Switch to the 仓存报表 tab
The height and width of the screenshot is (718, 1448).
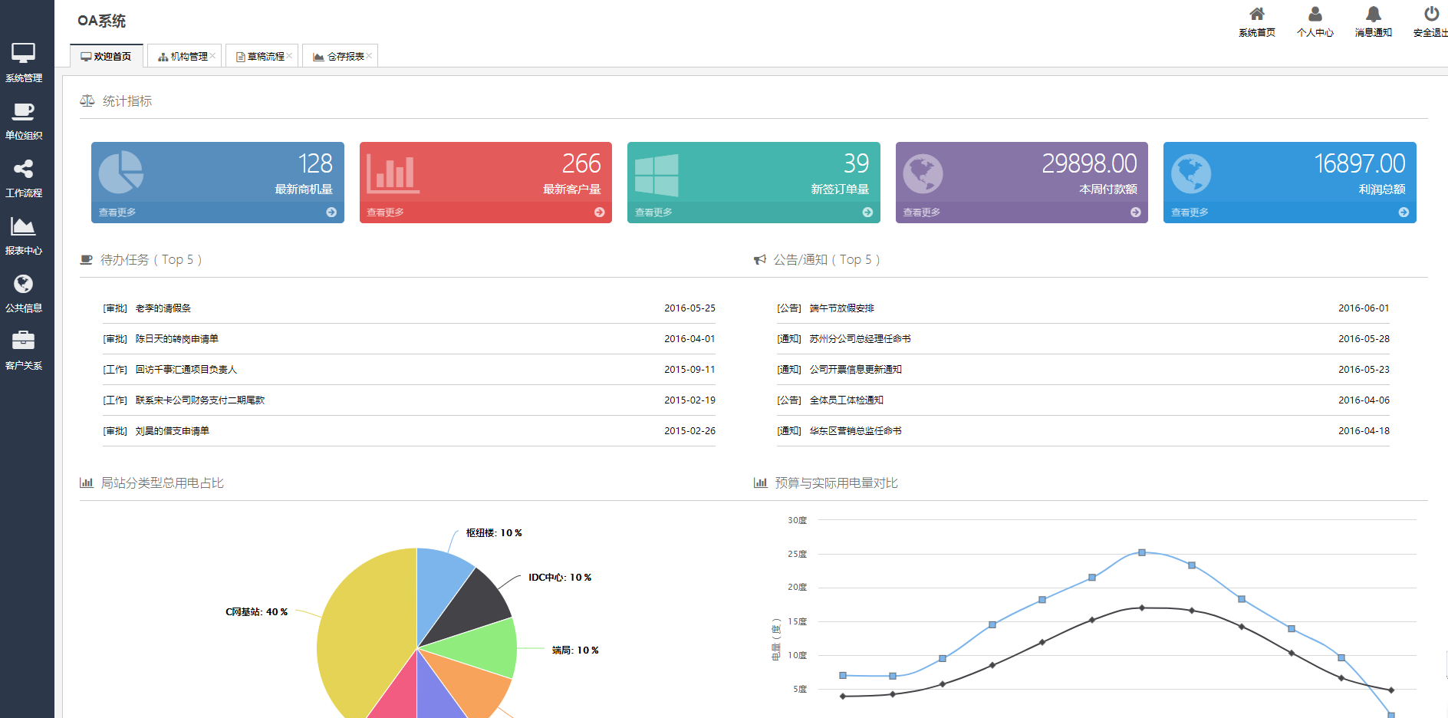click(x=339, y=57)
